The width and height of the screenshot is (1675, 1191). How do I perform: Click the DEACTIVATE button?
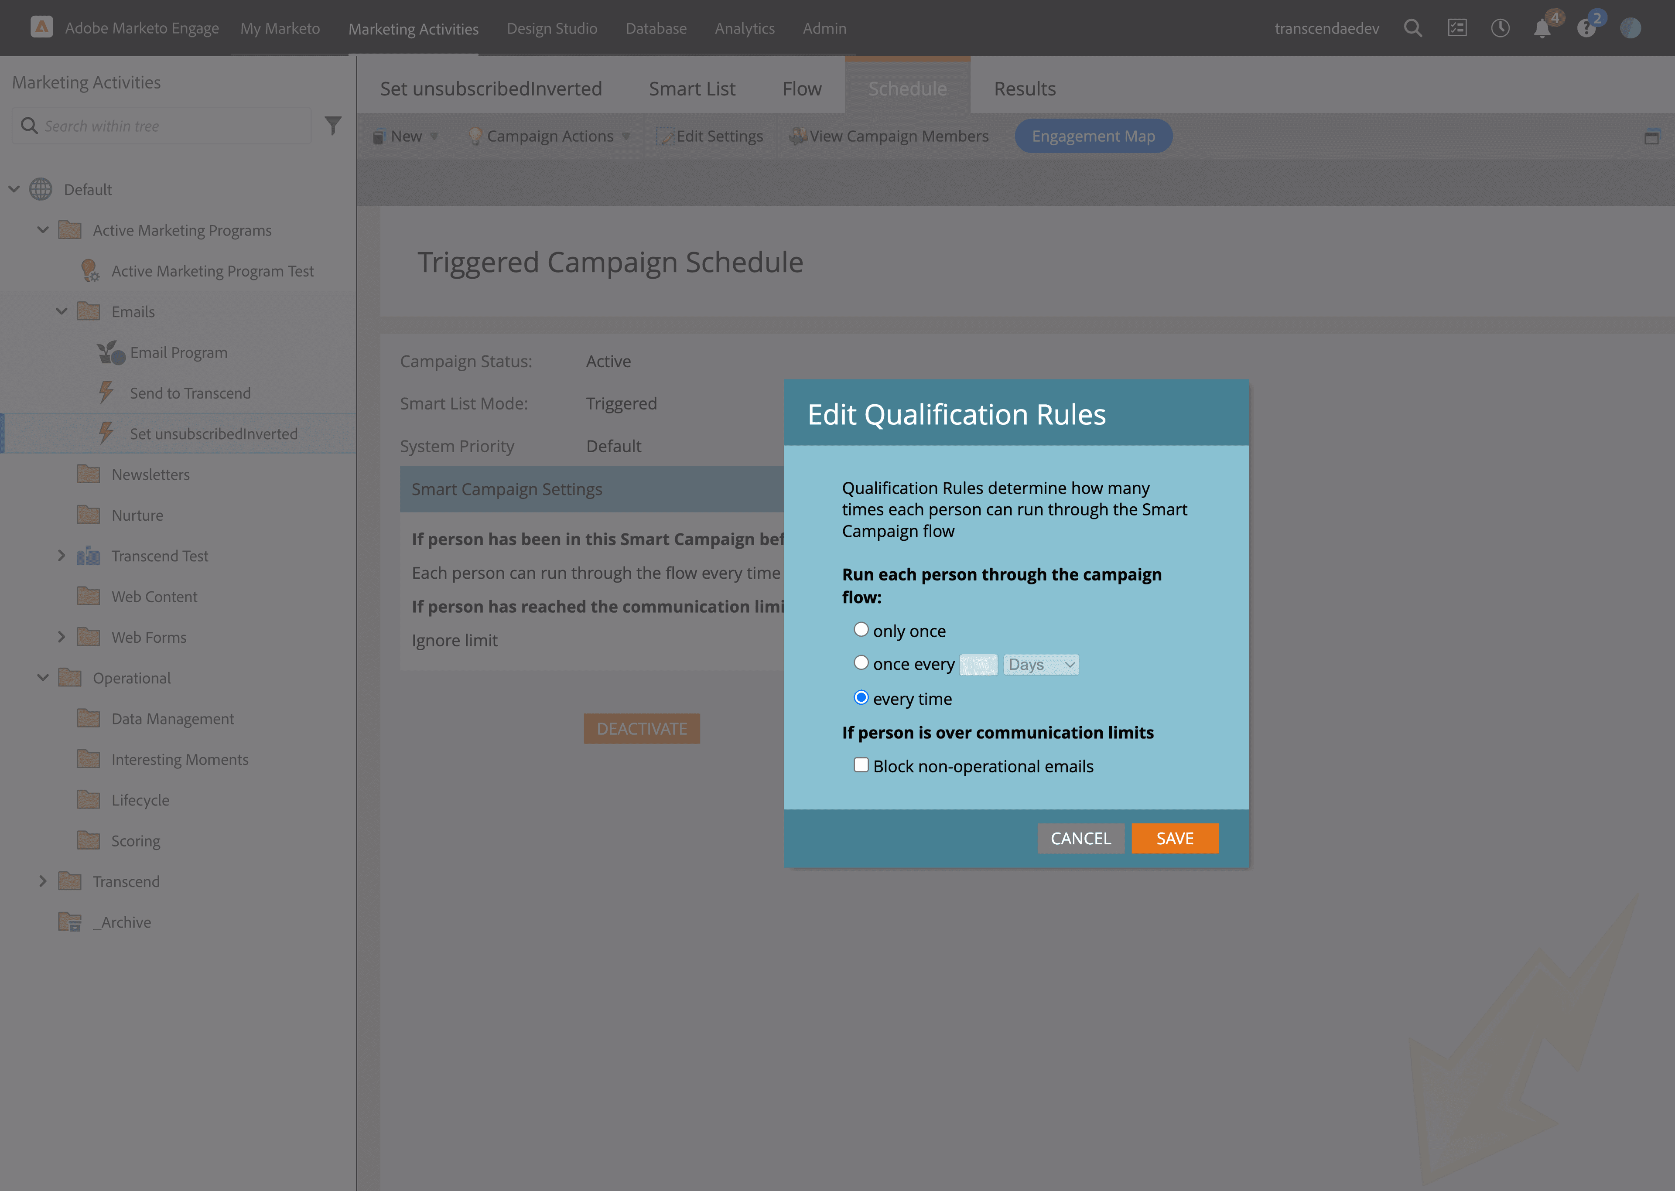642,728
